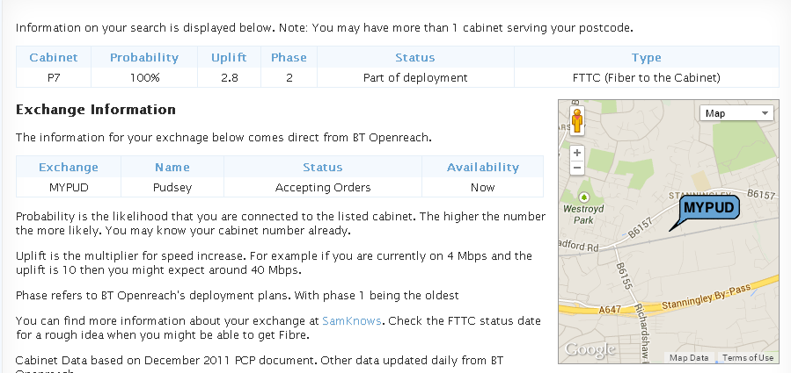Screen dimensions: 791x373
Task: Select the MYPUD exchange code cell
Action: tap(69, 187)
